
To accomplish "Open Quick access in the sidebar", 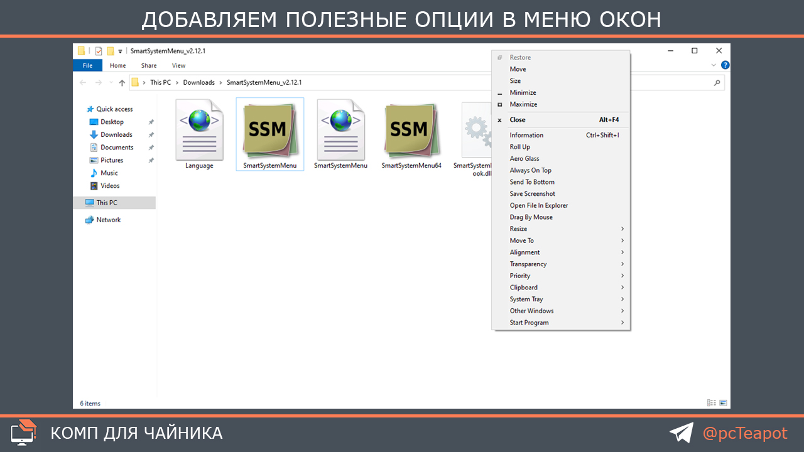I will click(x=110, y=109).
